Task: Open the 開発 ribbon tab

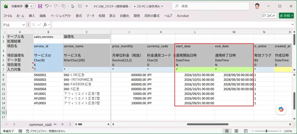Action: click(x=137, y=16)
